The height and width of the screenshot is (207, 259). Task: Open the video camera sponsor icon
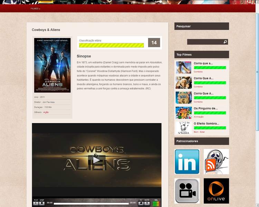coord(187,191)
